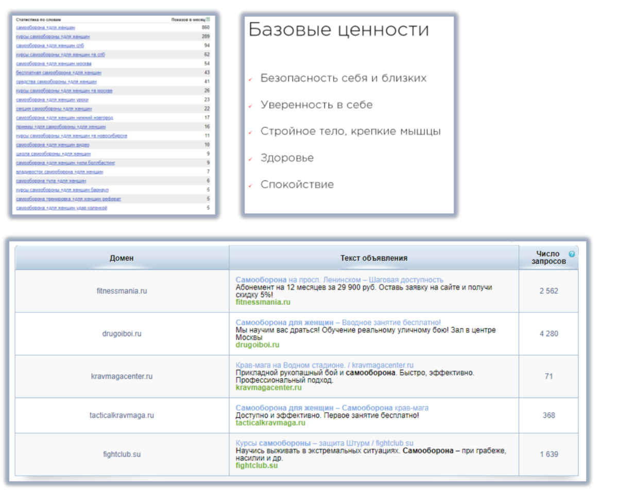Select the query count 2 562
618x490 pixels.
point(549,291)
